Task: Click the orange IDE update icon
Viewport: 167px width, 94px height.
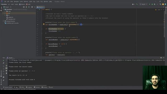Action: pos(163,4)
